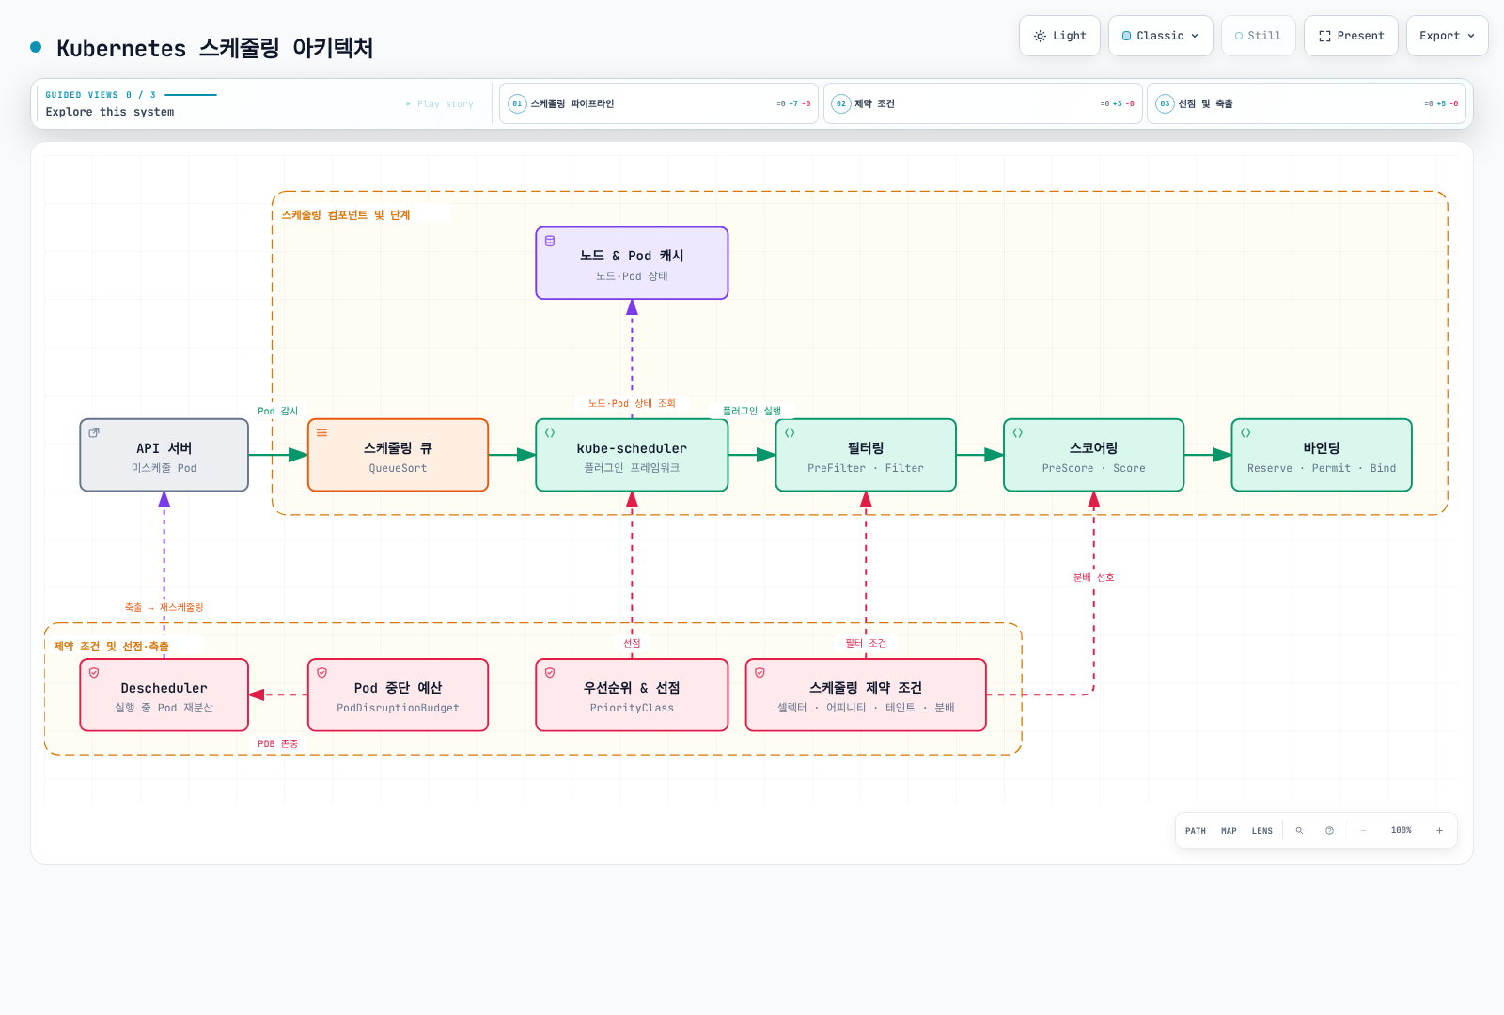
Task: Select the 스코어링 node title
Action: tap(1093, 448)
